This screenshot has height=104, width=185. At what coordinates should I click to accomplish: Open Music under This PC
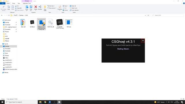6,53
